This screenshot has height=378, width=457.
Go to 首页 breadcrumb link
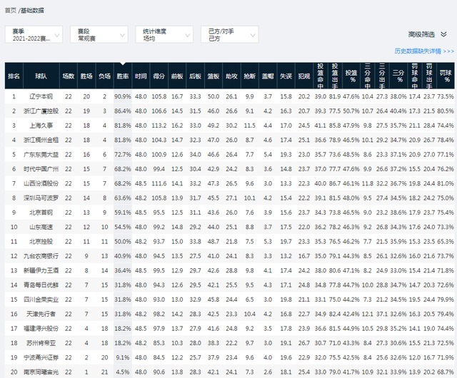coord(11,11)
